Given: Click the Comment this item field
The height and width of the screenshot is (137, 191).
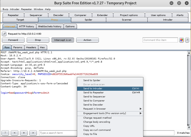Looking at the screenshot, I should click(x=160, y=40).
